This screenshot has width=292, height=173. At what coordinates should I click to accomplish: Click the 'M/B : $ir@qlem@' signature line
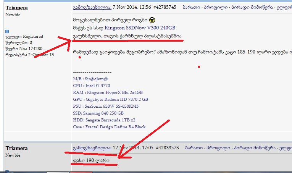90,79
